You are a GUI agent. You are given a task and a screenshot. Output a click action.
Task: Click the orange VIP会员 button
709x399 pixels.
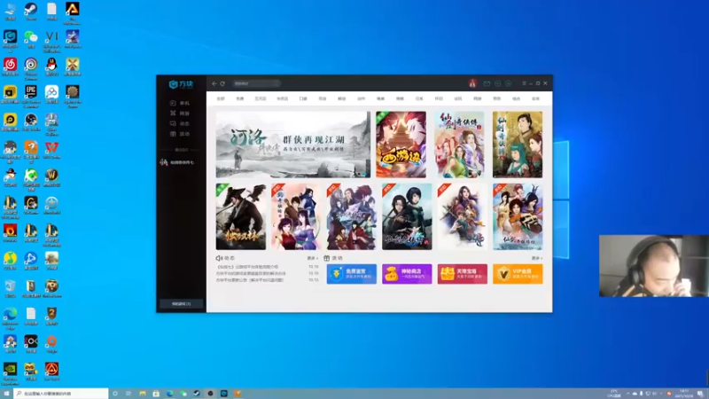(518, 274)
